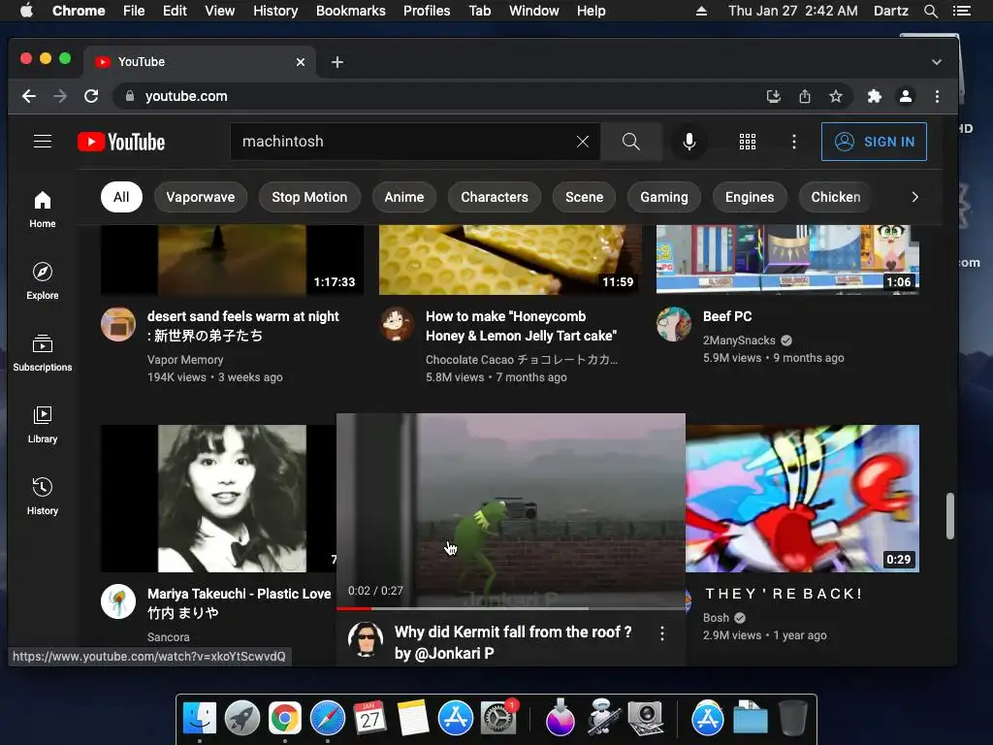Click the SIGN IN button
Screen dimensions: 993x745
pyautogui.click(x=874, y=142)
